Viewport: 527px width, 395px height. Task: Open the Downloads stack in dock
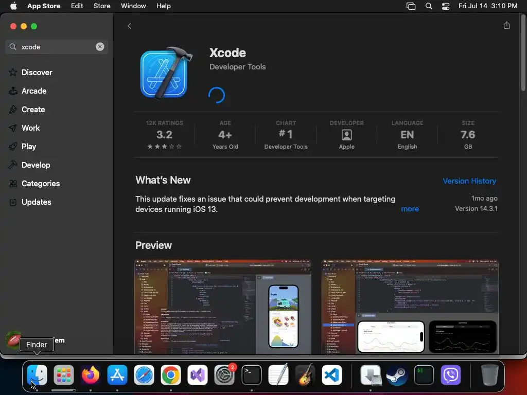tap(371, 375)
